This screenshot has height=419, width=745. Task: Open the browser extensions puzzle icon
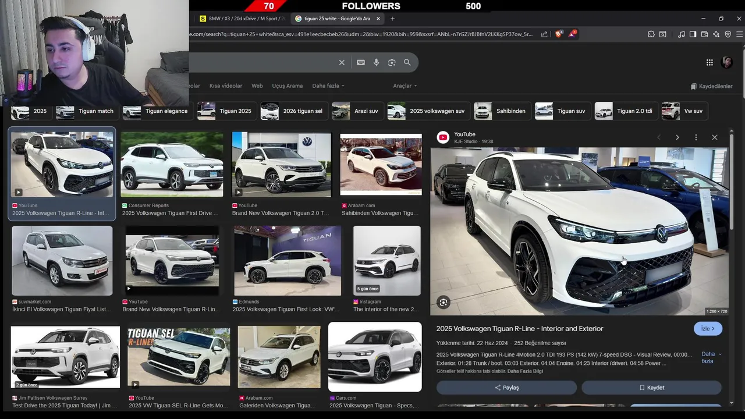click(651, 34)
